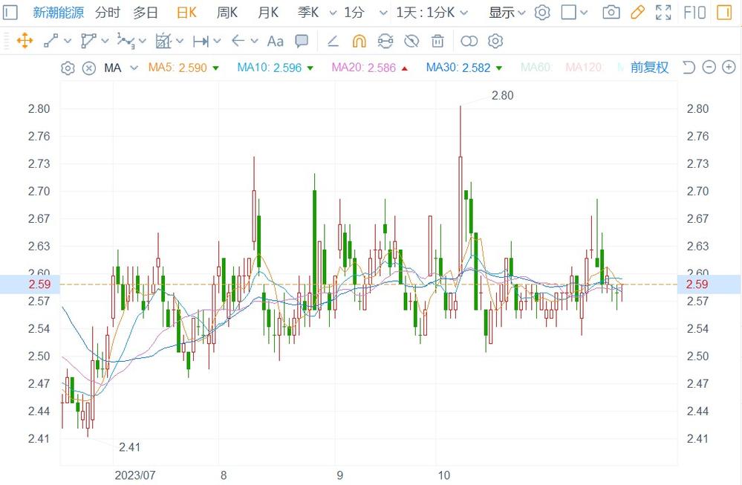Image resolution: width=742 pixels, height=485 pixels.
Task: Click the camera screenshot icon
Action: pyautogui.click(x=611, y=13)
